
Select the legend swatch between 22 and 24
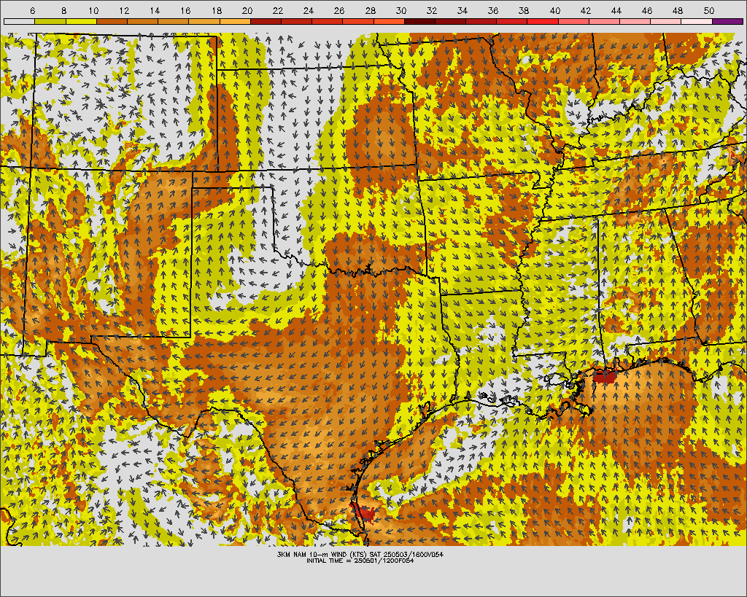click(x=296, y=21)
